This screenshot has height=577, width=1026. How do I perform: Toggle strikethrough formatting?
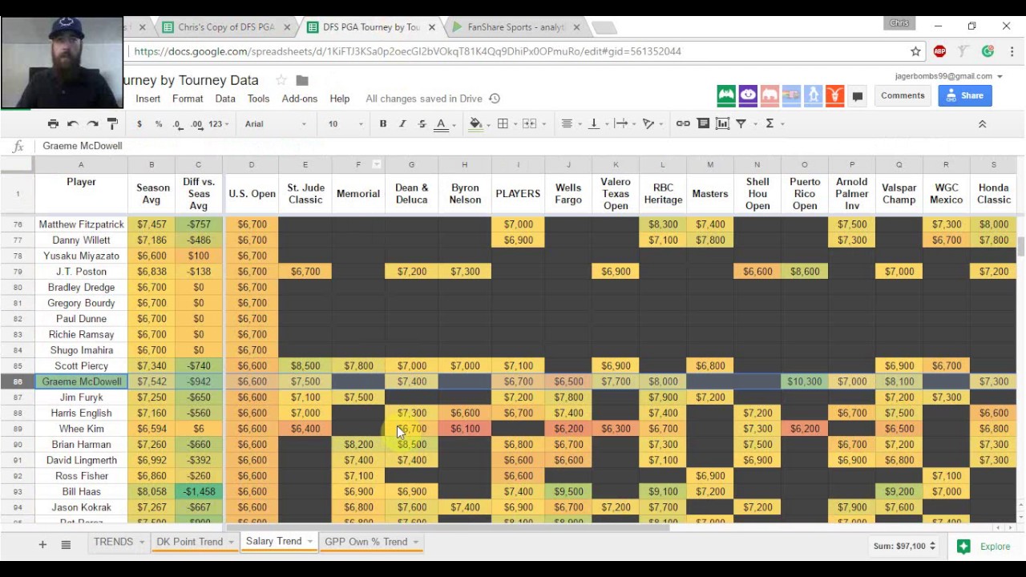[422, 123]
